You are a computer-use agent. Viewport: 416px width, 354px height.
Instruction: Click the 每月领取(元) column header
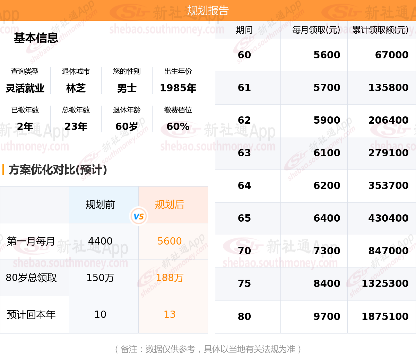[316, 30]
